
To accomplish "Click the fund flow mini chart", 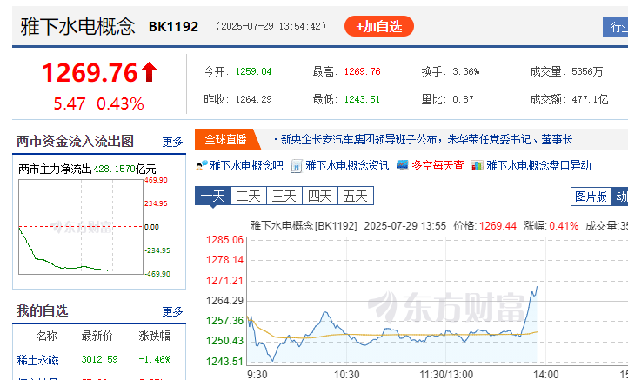I will click(x=81, y=227).
